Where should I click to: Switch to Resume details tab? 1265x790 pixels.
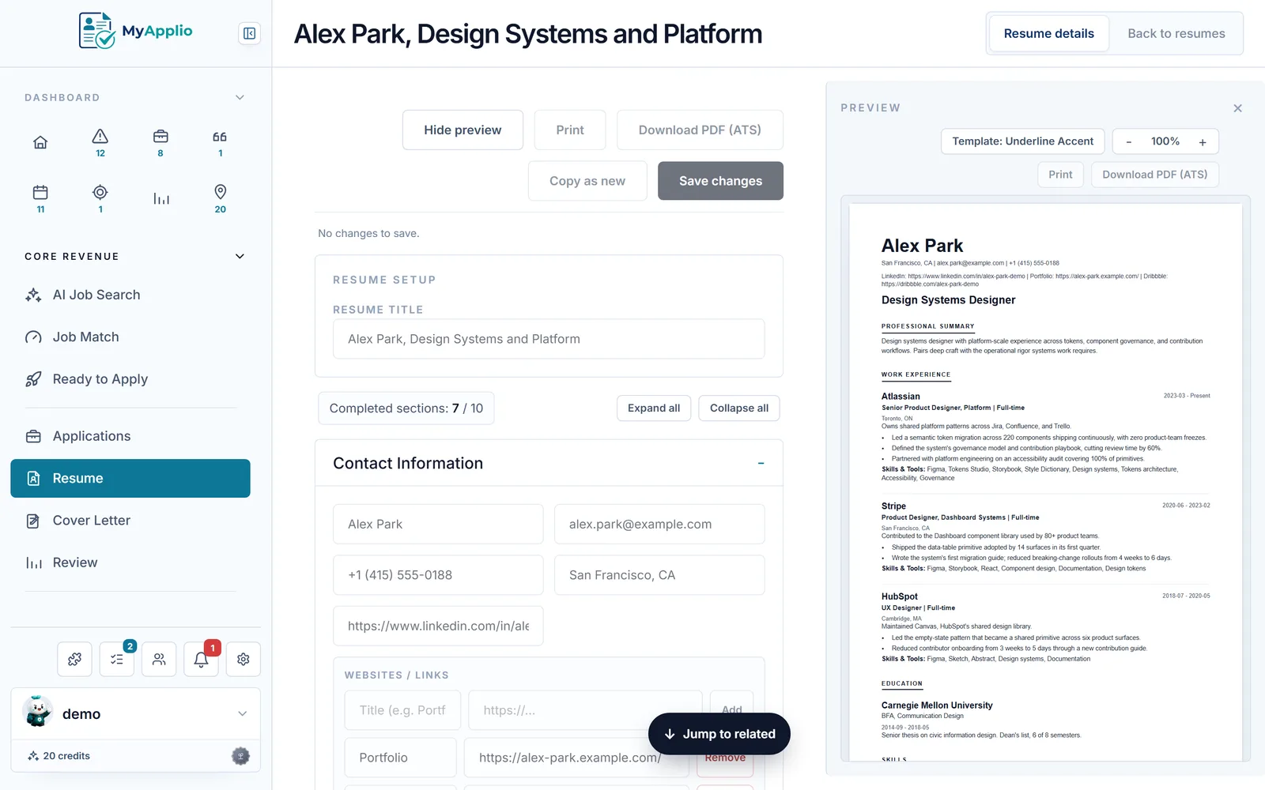1048,33
